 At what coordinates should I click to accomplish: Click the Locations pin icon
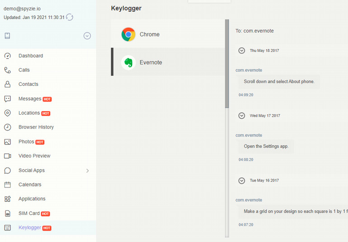click(x=8, y=113)
